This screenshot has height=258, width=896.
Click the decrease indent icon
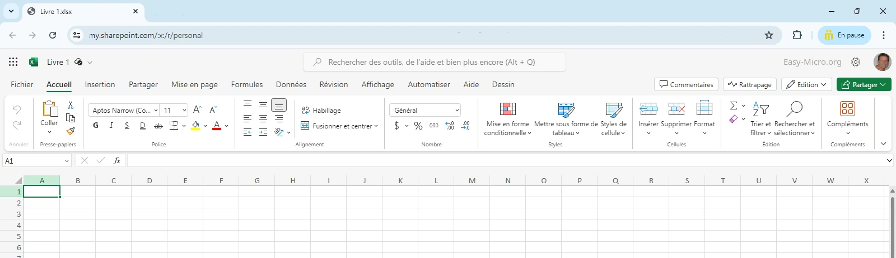248,132
